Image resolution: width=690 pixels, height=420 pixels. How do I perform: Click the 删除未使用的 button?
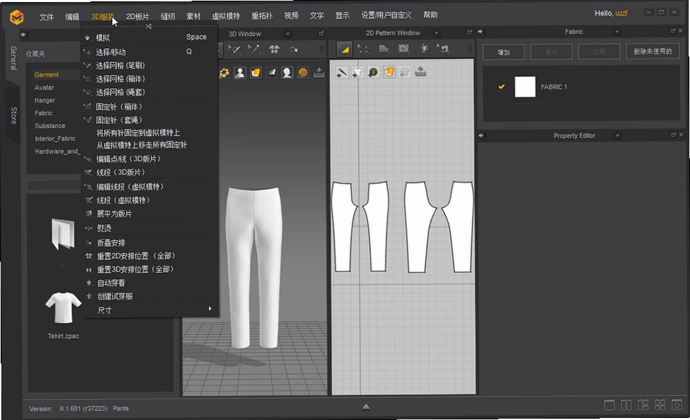[652, 51]
